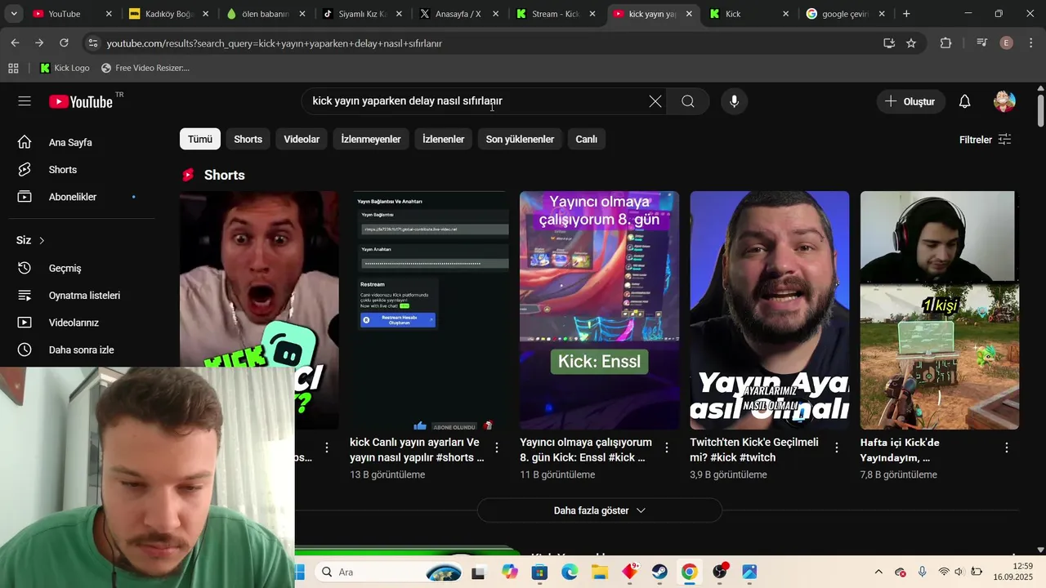
Task: Open the 'Yayın Ayarı nasıl olmalı' thumbnail
Action: coord(770,310)
